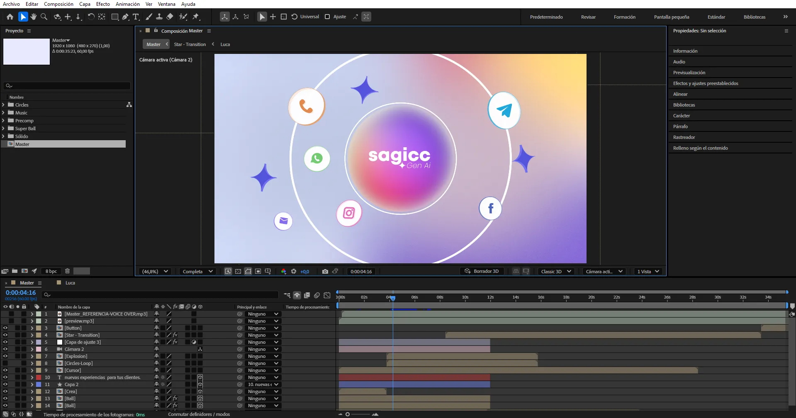This screenshot has height=418, width=796.
Task: Select the Zoom magnifier tool
Action: (x=44, y=17)
